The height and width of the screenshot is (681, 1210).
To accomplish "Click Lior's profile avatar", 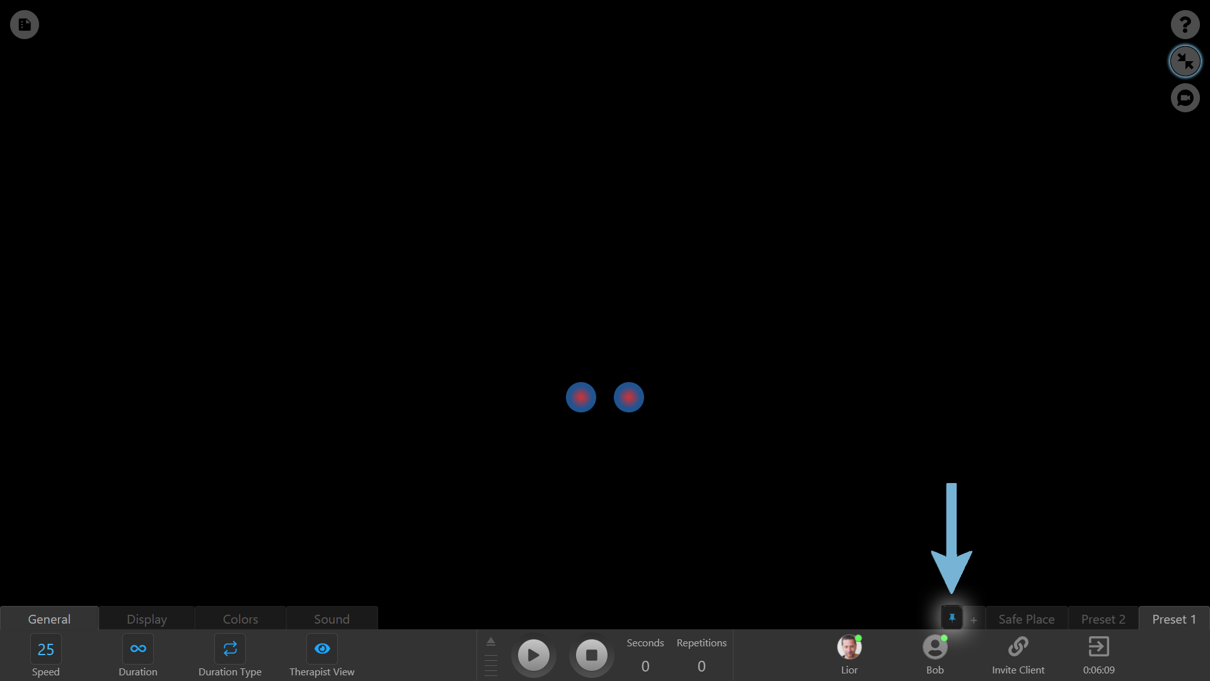I will [849, 648].
